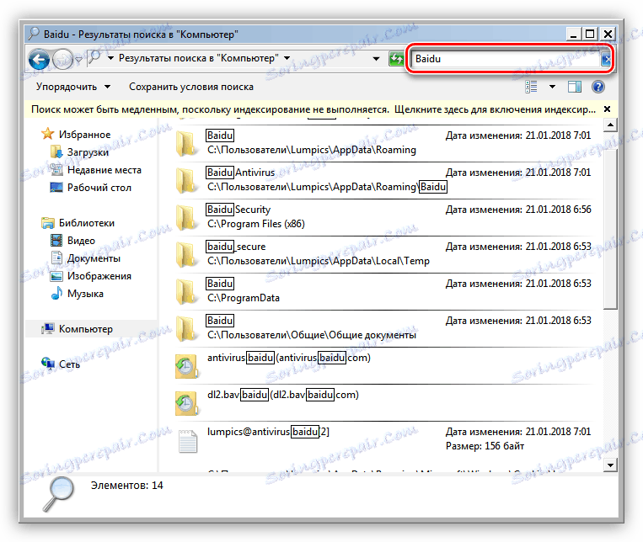
Task: Select 'Сеть' in the navigation pane
Action: point(69,364)
